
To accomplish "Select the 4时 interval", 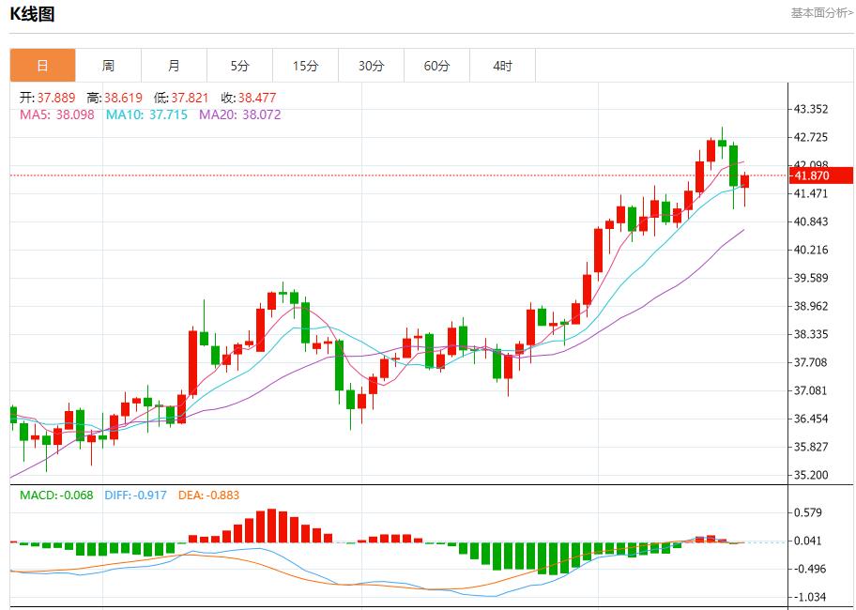I will [x=501, y=66].
